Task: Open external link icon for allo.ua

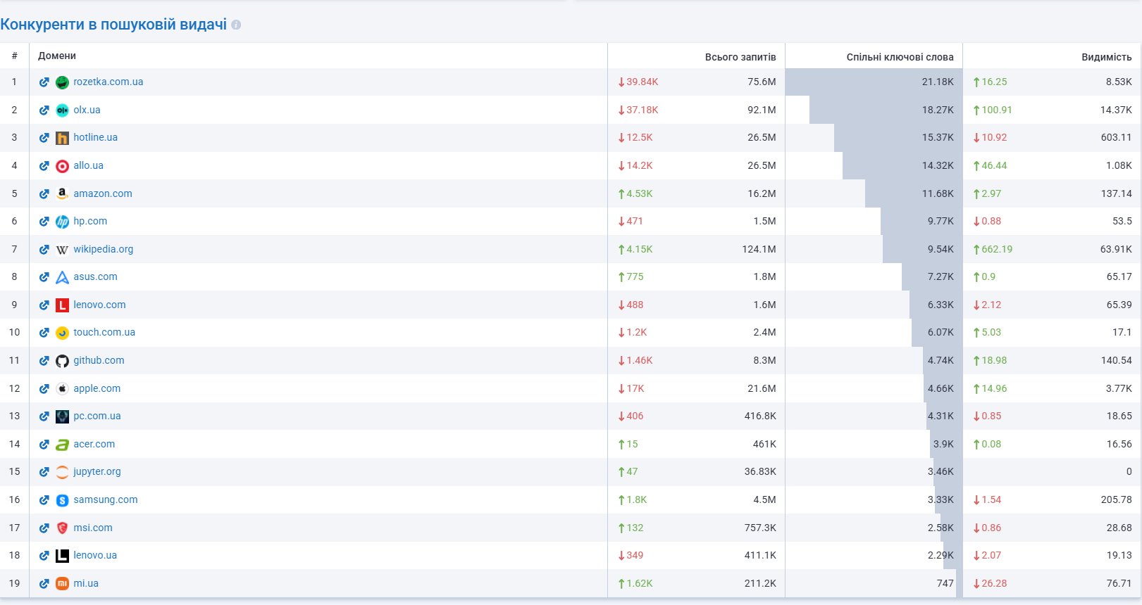Action: 44,166
